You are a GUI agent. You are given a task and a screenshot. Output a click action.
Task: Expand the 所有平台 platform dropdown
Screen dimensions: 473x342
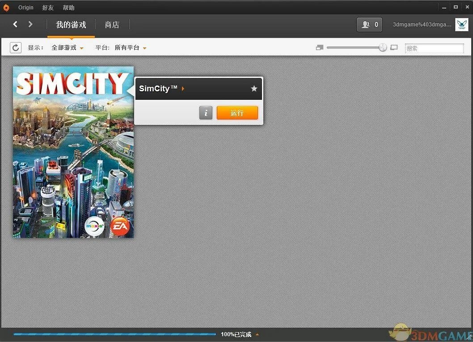tap(131, 48)
